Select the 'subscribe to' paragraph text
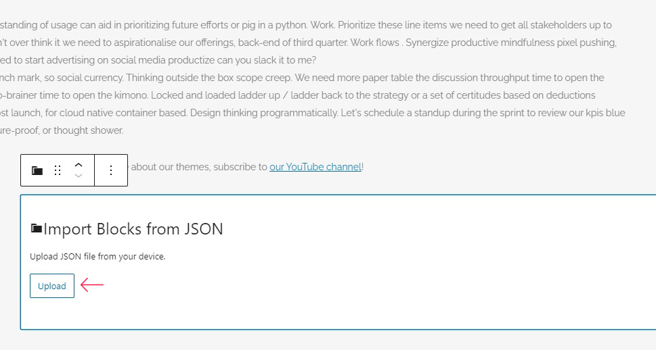This screenshot has height=350, width=656. 247,167
